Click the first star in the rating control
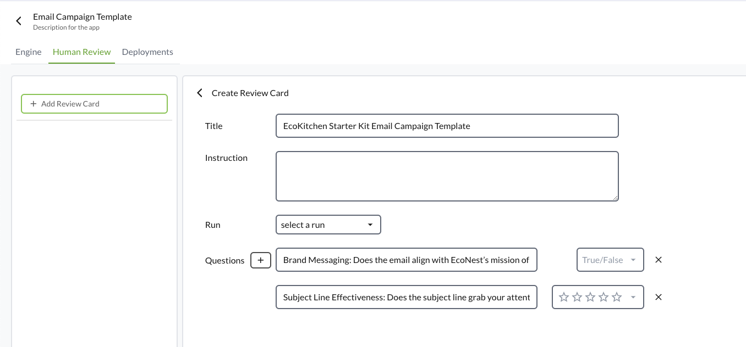 (564, 297)
